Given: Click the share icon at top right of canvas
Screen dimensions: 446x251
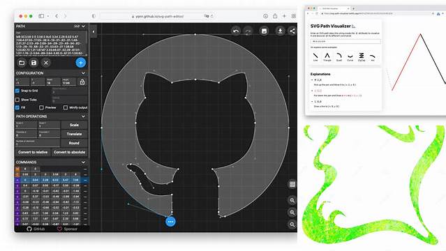Looking at the screenshot, I should click(x=292, y=31).
